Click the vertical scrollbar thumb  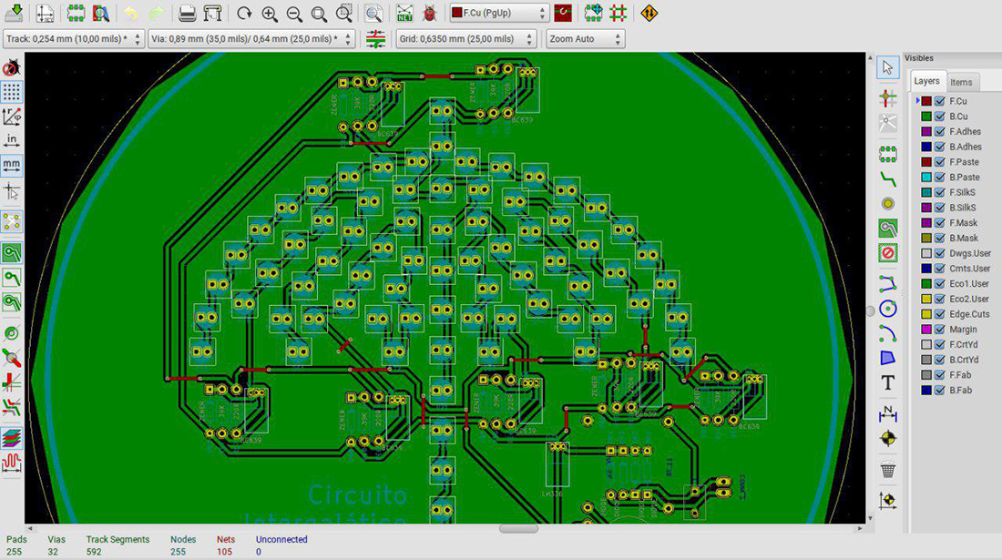pos(870,311)
